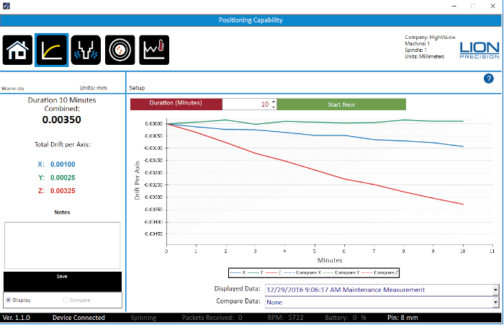Open the thermal chart icon
This screenshot has width=504, height=325.
tap(154, 50)
